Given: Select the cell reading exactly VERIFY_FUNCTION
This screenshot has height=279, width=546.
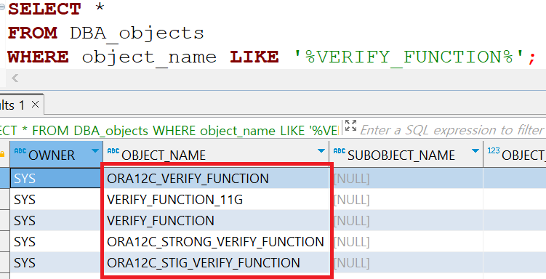Looking at the screenshot, I should point(216,221).
